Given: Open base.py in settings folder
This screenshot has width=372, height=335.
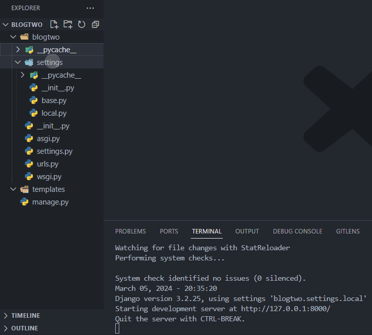Looking at the screenshot, I should (x=54, y=100).
